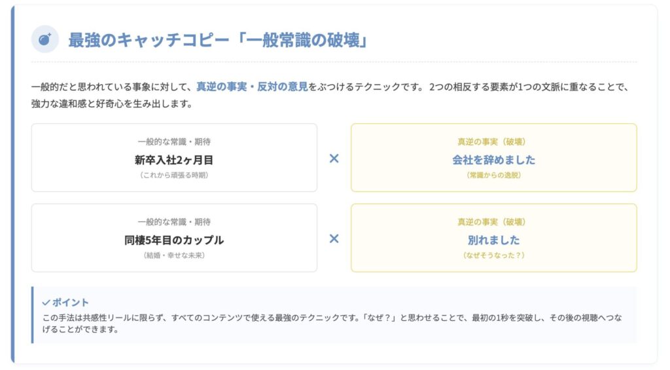The height and width of the screenshot is (370, 670).
Task: Click the heading 最強のキャッチコピー「一般常識の破壊」
Action: pos(219,40)
